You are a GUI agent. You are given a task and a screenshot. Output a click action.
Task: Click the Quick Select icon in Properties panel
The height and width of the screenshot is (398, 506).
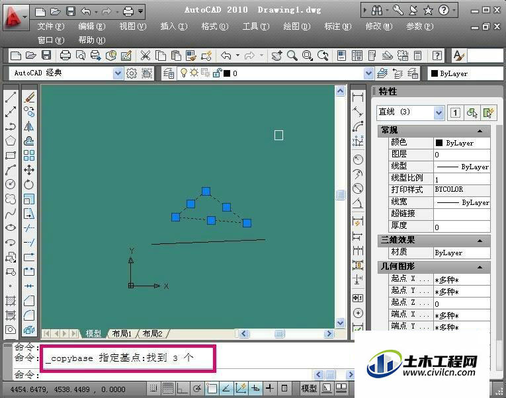(488, 113)
